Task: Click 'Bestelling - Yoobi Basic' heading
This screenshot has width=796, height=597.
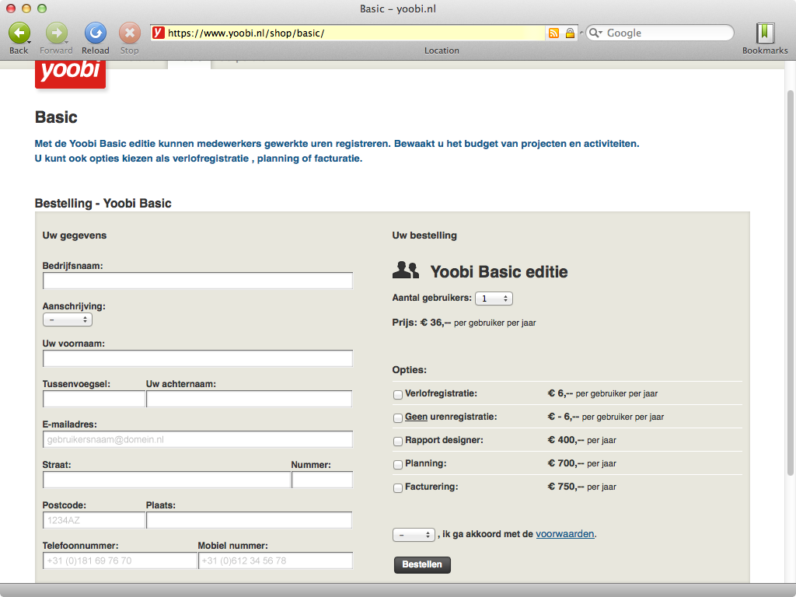Action: point(103,203)
